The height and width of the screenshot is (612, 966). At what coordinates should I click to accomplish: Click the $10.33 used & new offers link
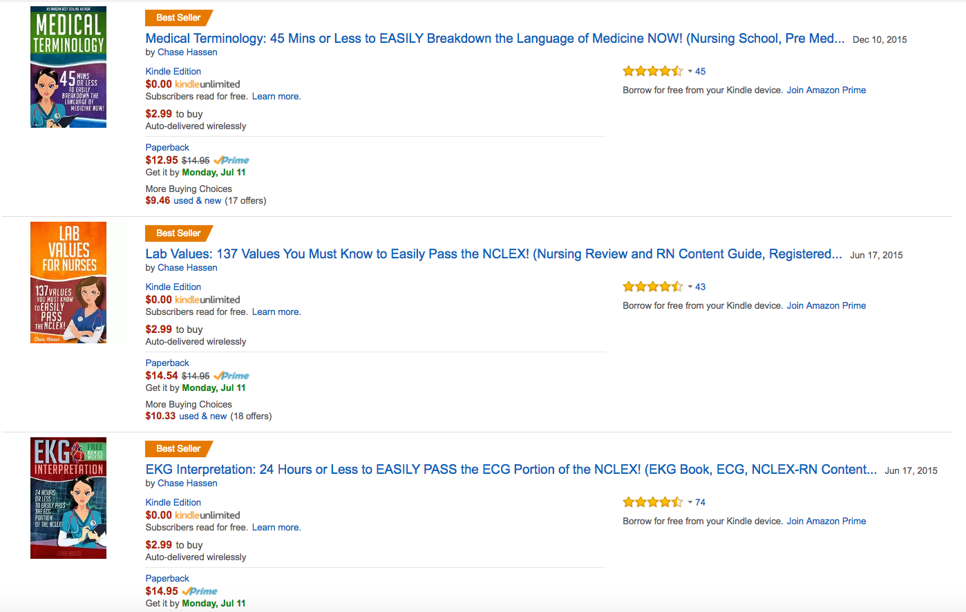coord(186,416)
